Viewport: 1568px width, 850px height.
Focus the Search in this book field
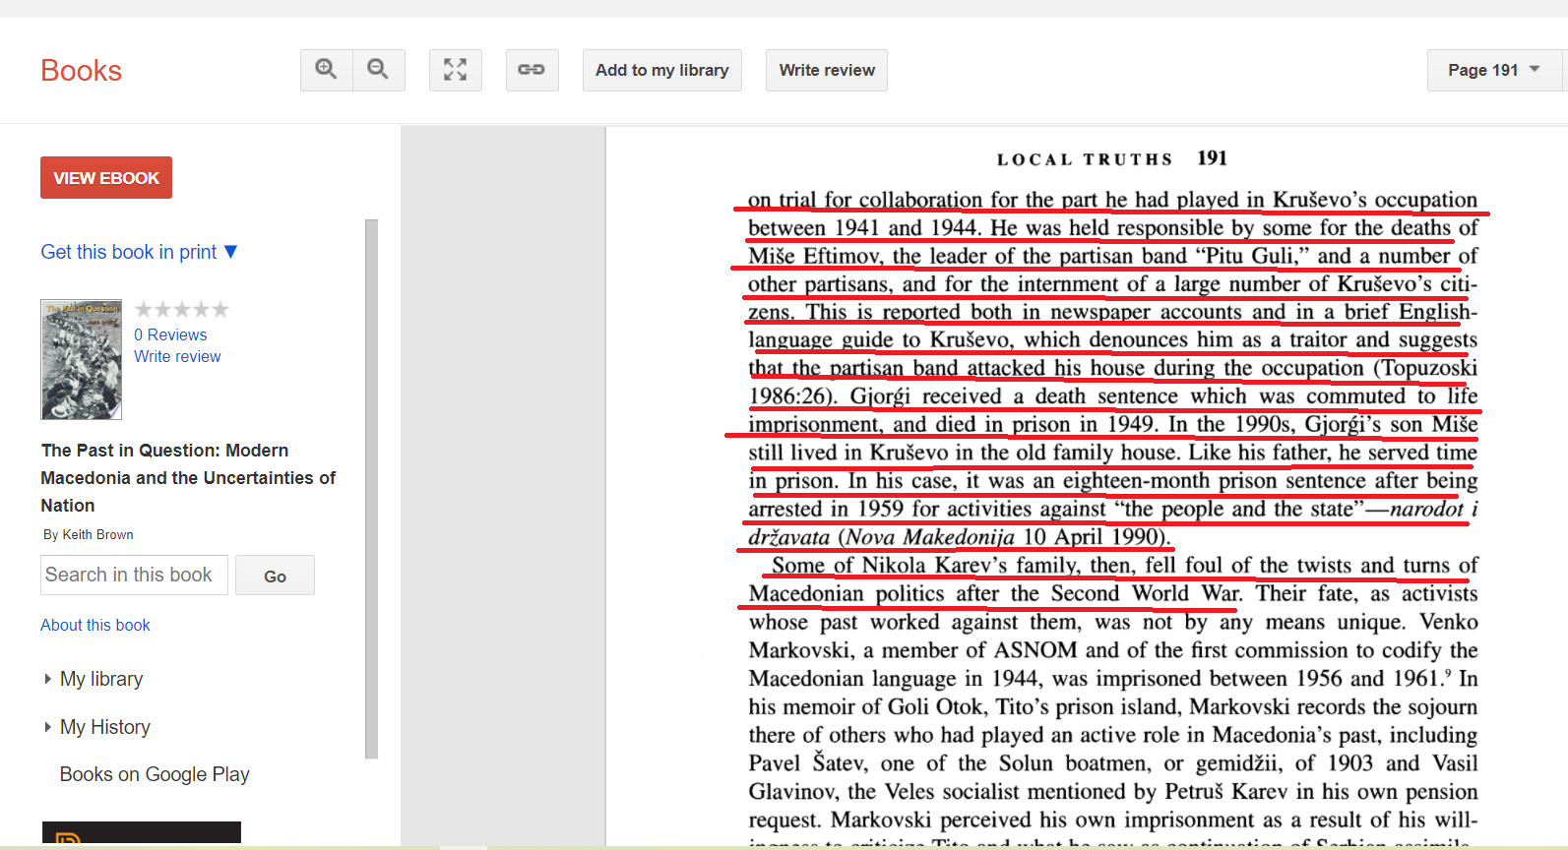[x=135, y=575]
